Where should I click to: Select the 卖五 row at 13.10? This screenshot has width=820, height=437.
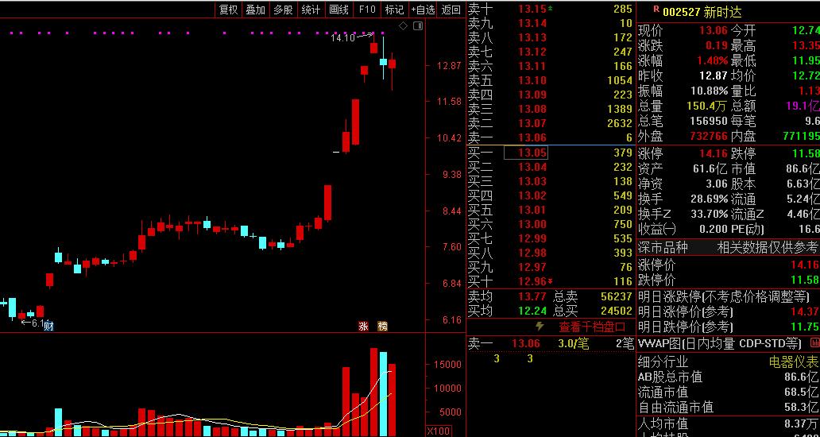[550, 80]
